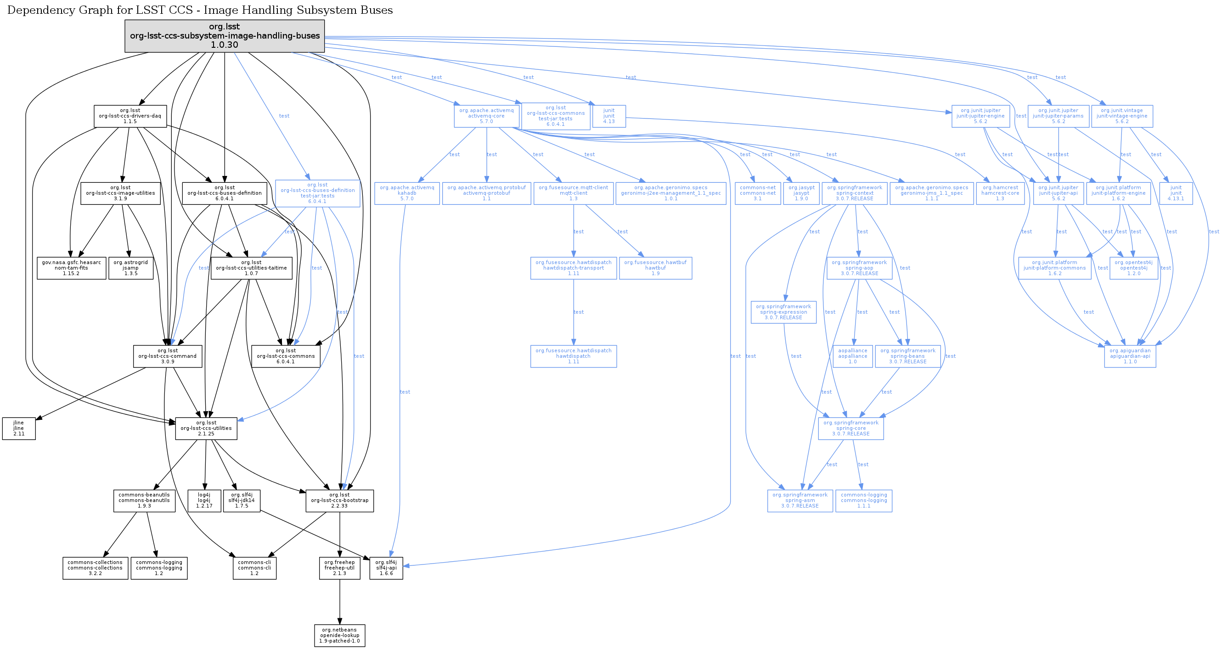Click the hamcrest-core 1.3 node

coord(1000,193)
